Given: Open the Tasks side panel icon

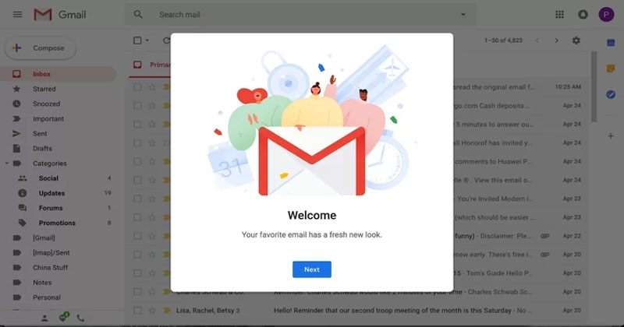Looking at the screenshot, I should (611, 94).
